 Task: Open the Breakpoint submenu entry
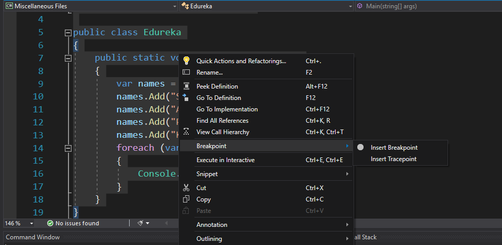click(x=267, y=146)
